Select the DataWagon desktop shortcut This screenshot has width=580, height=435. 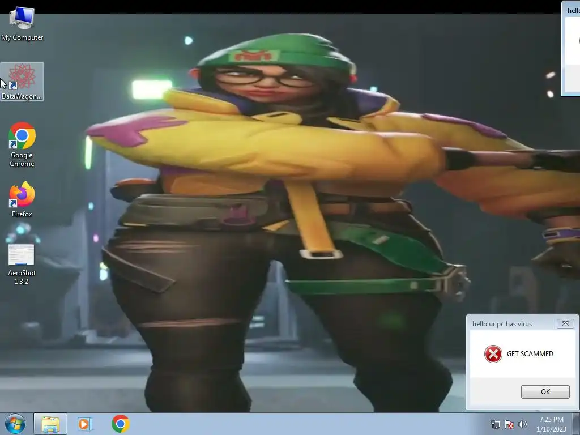click(x=22, y=82)
